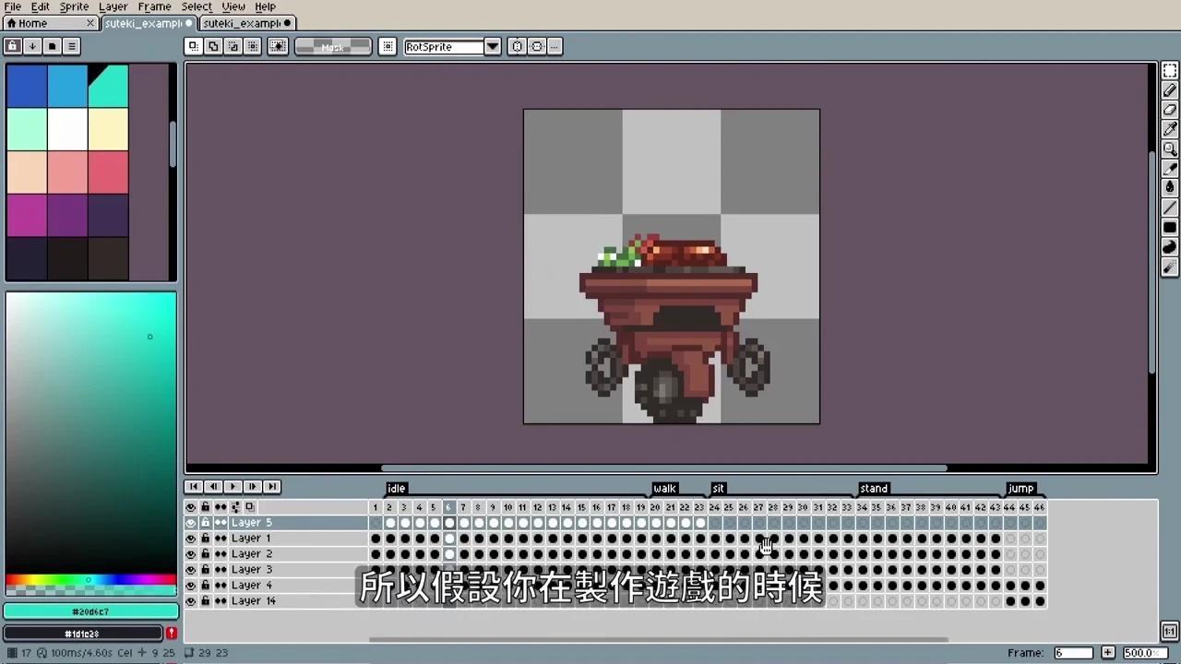
Task: Toggle visibility of Layer 3
Action: [191, 570]
